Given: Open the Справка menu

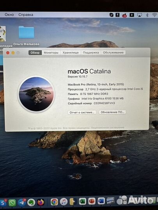Looking at the screenshot, I should (x=26, y=15).
